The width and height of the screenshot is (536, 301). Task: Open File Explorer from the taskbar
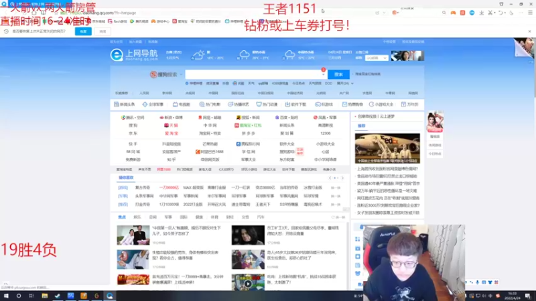[44, 296]
